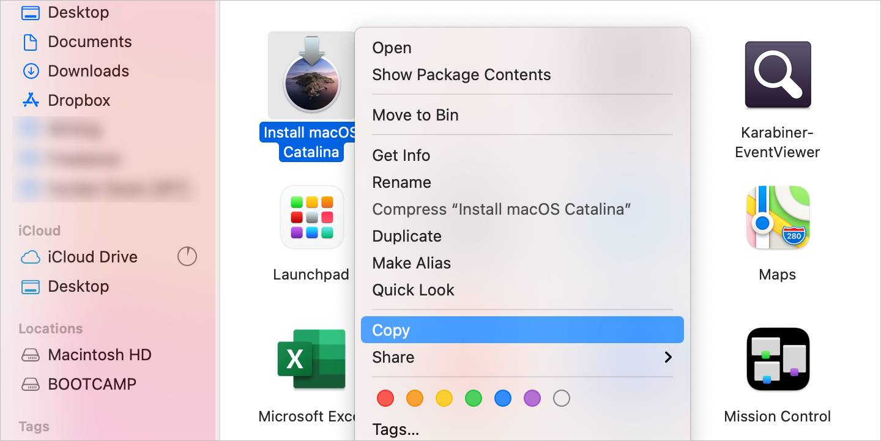Choose Show Package Contents
The image size is (881, 441).
pyautogui.click(x=462, y=75)
